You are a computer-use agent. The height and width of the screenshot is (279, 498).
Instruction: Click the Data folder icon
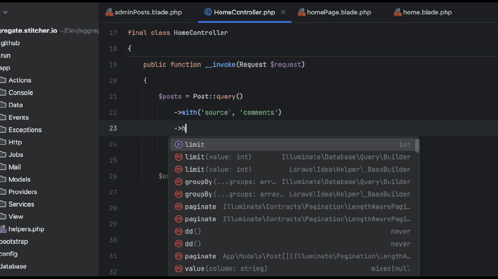[x=3, y=105]
